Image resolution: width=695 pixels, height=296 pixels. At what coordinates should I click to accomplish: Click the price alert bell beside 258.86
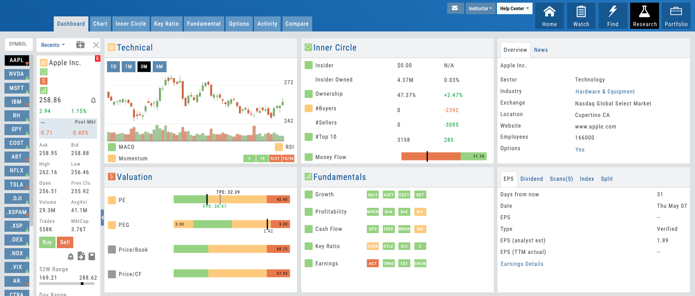93,101
